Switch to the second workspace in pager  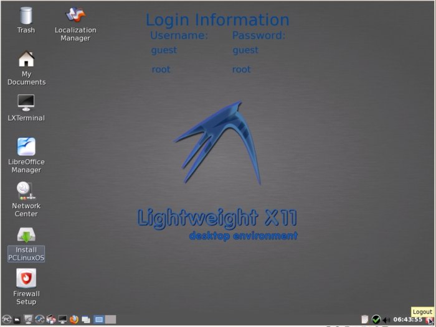110,320
